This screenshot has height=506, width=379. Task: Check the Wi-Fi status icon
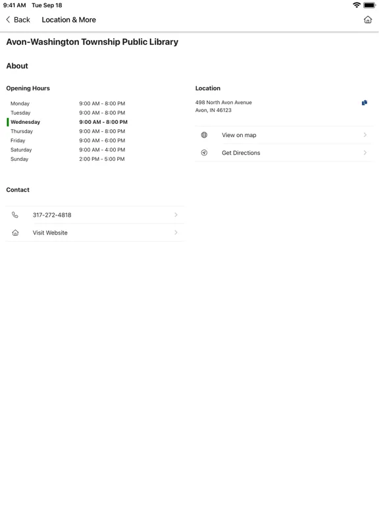[357, 5]
